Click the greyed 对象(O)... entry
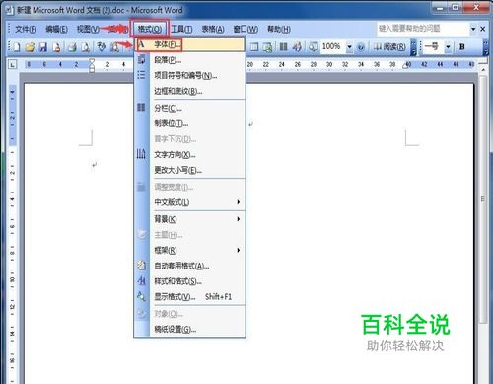This screenshot has width=493, height=384. (189, 314)
